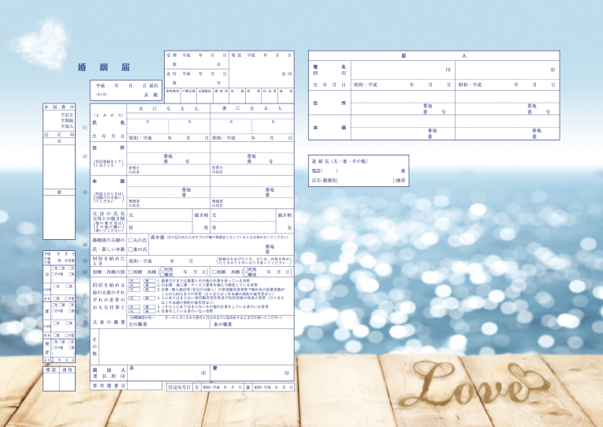The width and height of the screenshot is (603, 427).
Task: Click the 妻の職業 field
Action: tap(252, 324)
